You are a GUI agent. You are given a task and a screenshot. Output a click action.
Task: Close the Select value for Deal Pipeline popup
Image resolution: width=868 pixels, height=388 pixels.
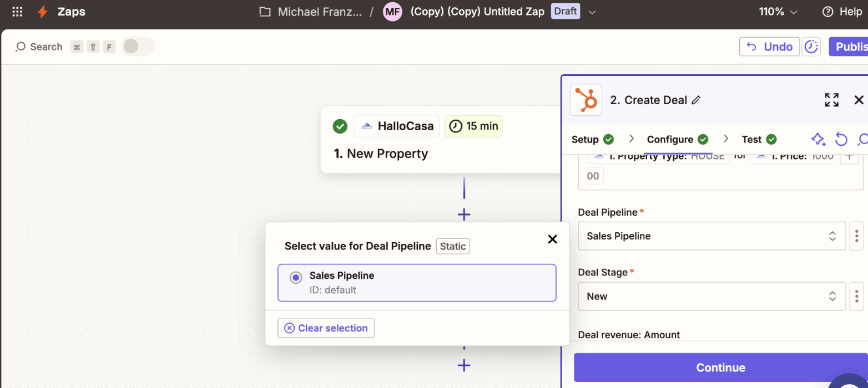pos(552,239)
